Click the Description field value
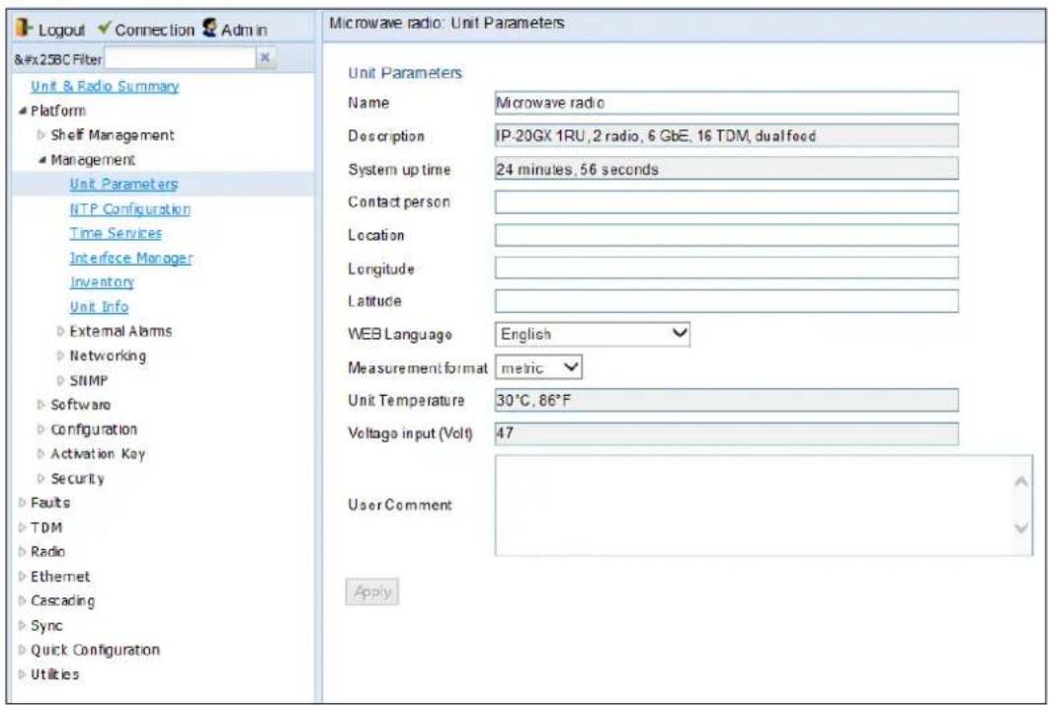Screen dimensions: 1049x705 727,136
